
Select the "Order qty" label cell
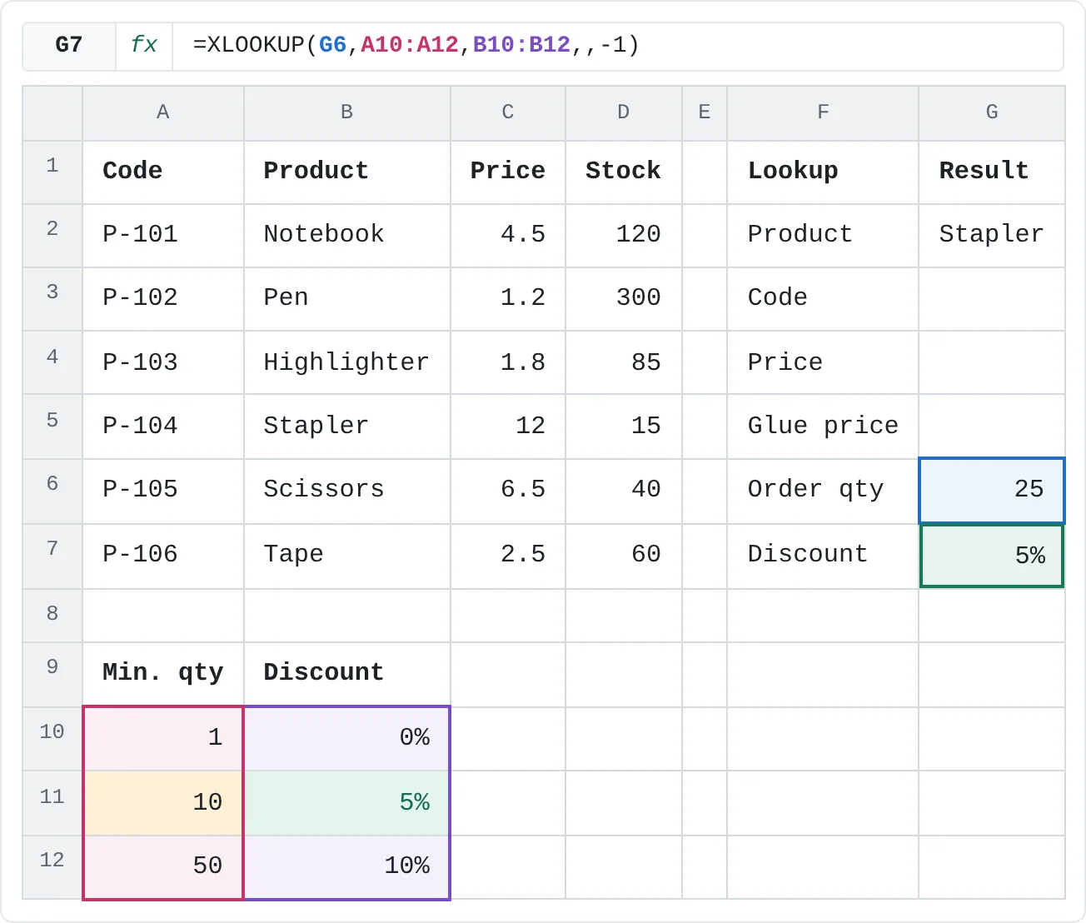coord(823,491)
